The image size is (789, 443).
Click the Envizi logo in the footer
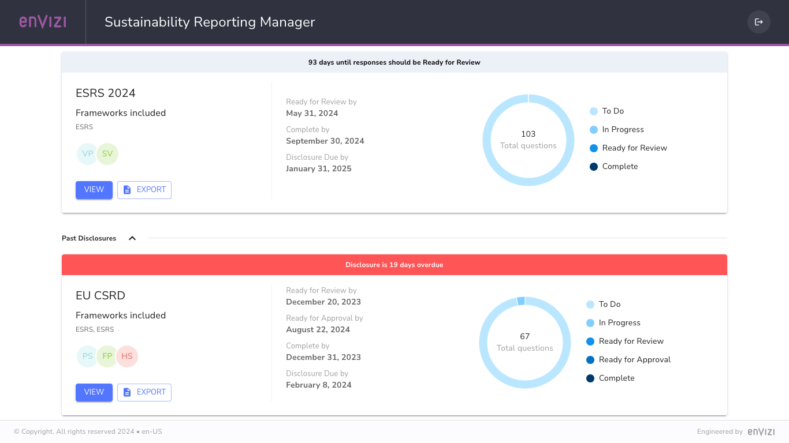[761, 431]
